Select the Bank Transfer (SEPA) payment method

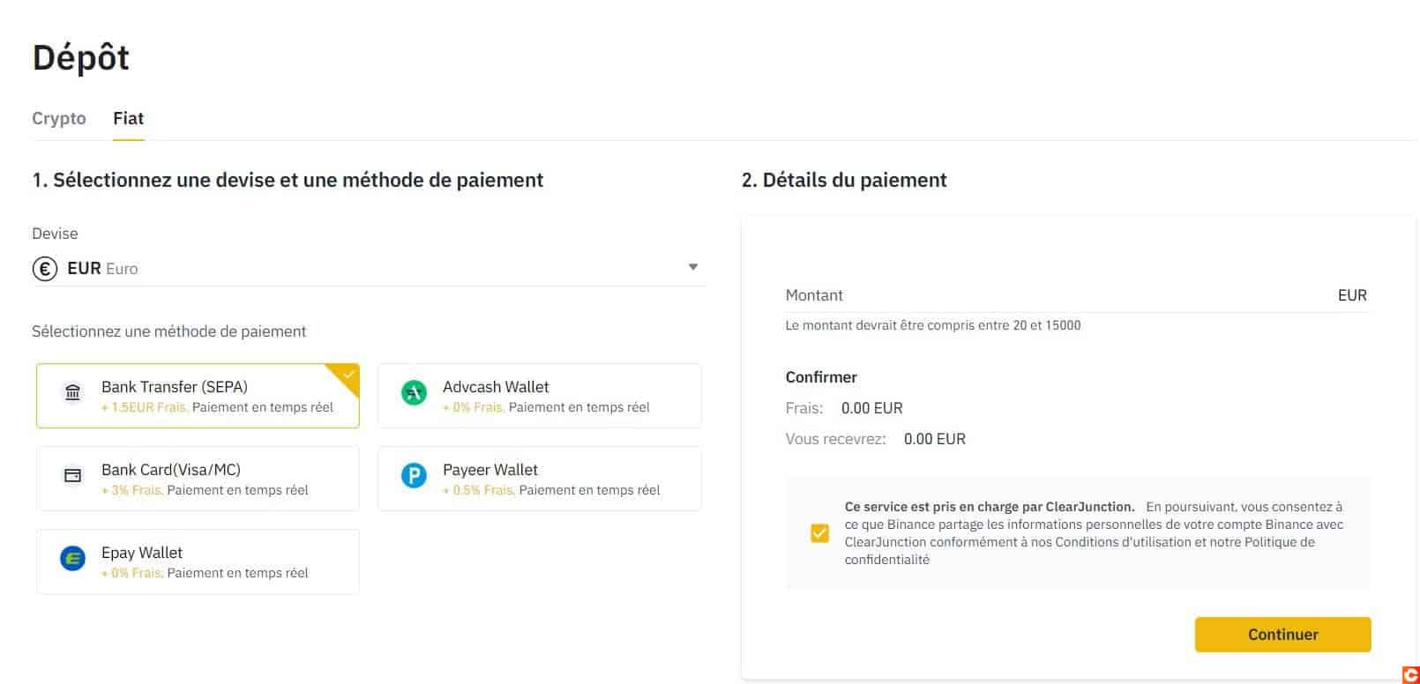click(x=198, y=396)
